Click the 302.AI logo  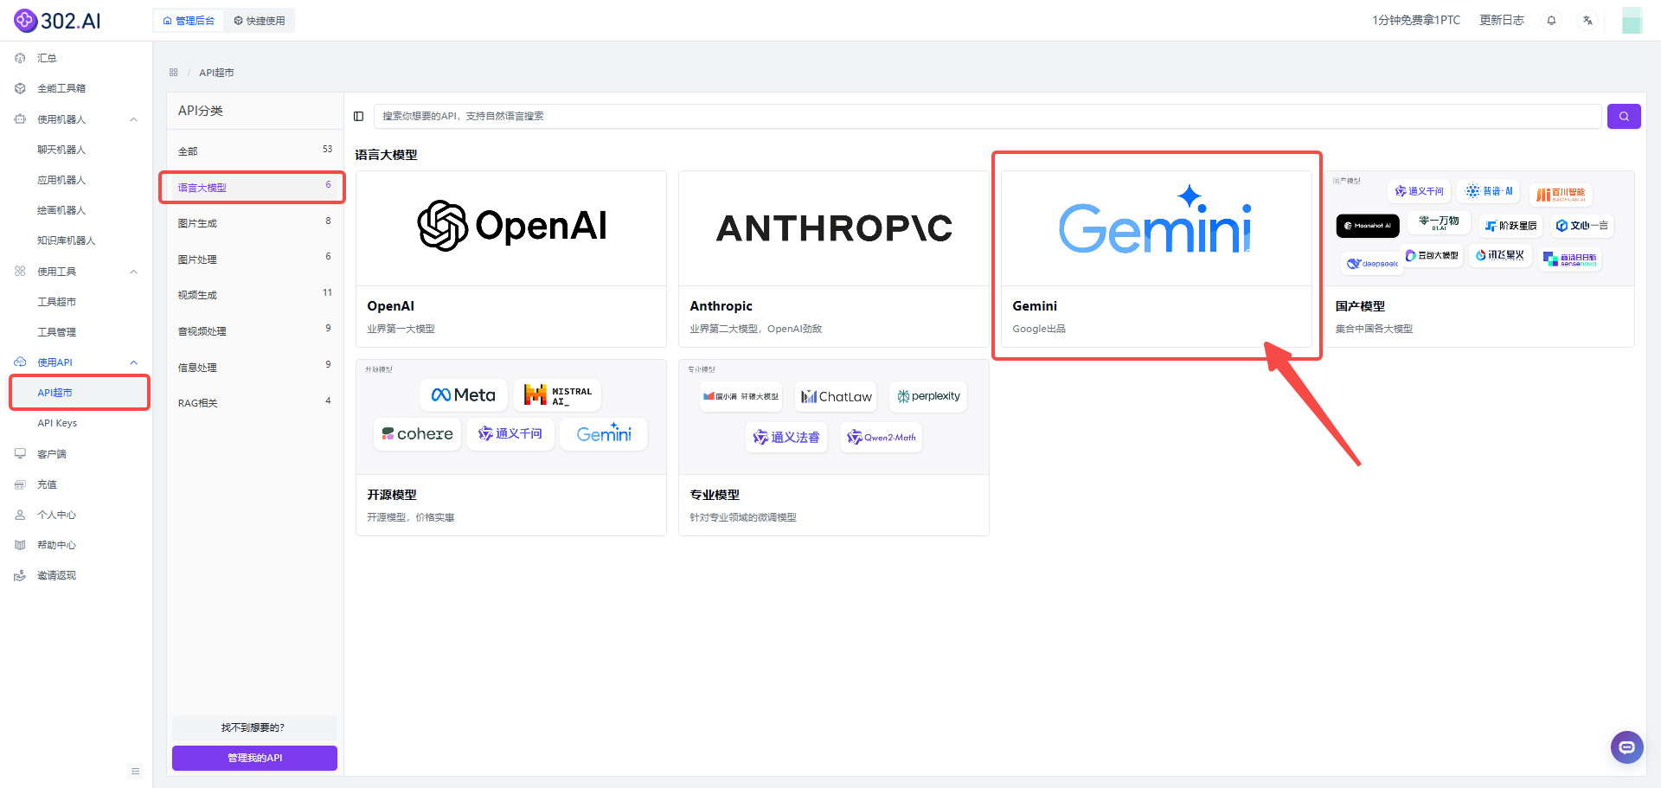(57, 20)
